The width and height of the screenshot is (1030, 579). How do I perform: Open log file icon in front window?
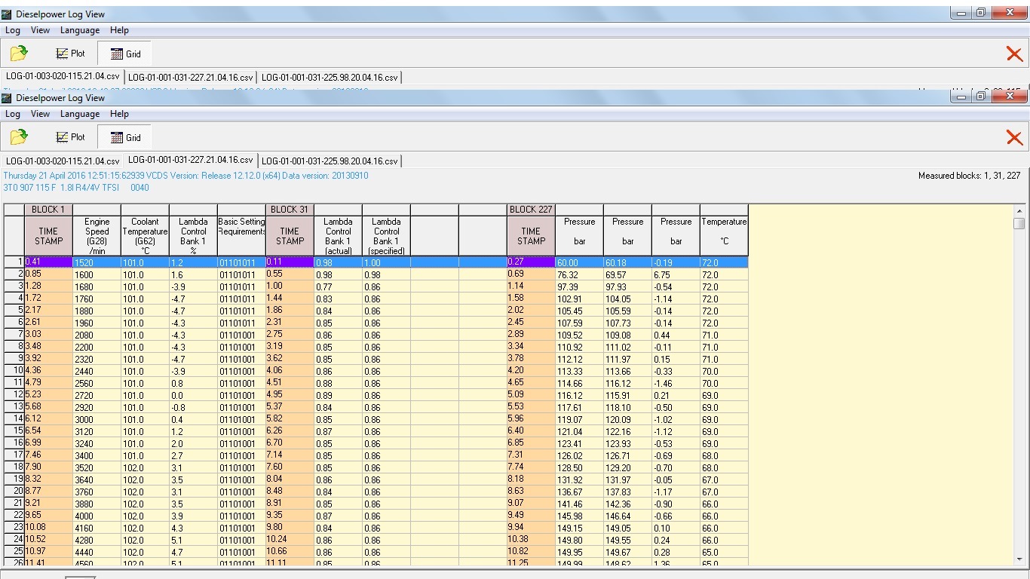click(x=19, y=137)
